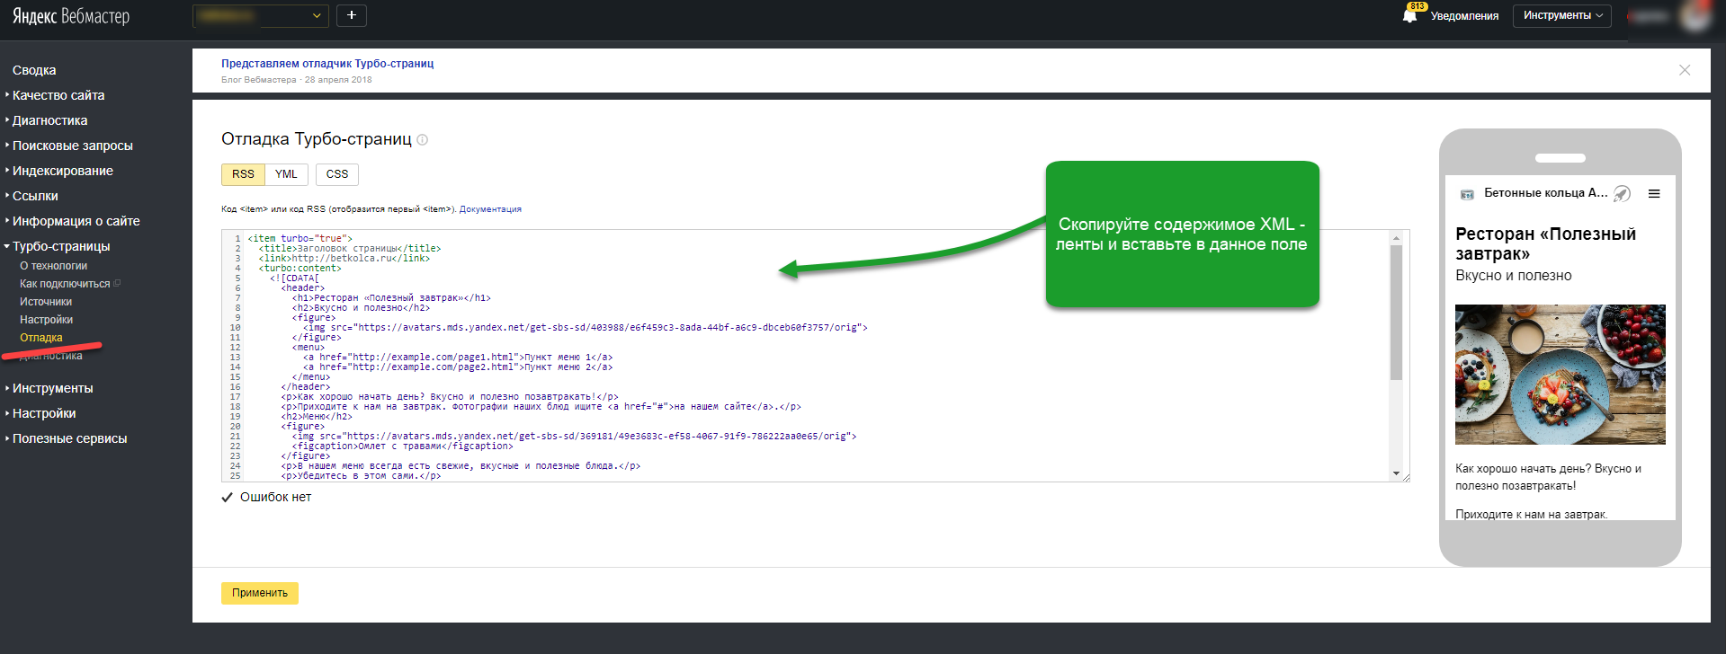This screenshot has height=654, width=1726.
Task: Close the blog announcement banner
Action: click(1685, 70)
